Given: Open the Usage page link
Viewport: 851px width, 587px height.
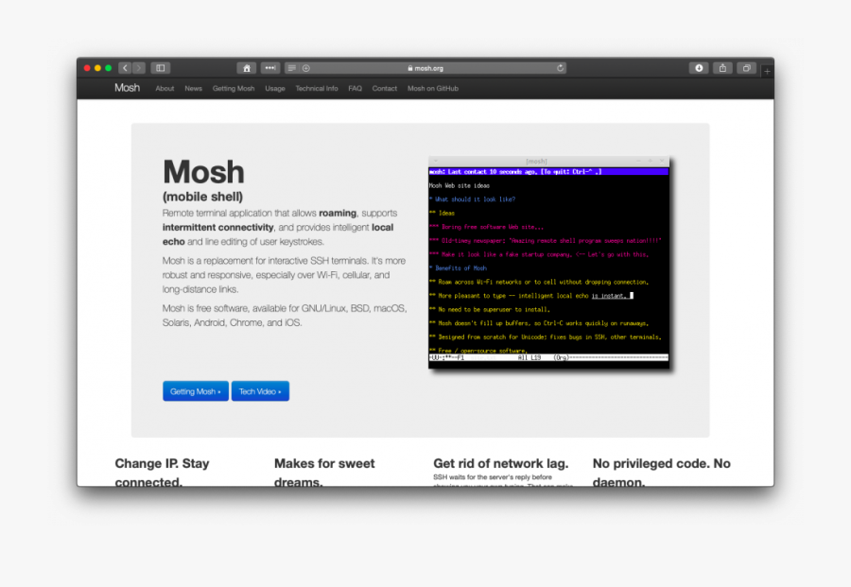Looking at the screenshot, I should (x=275, y=89).
